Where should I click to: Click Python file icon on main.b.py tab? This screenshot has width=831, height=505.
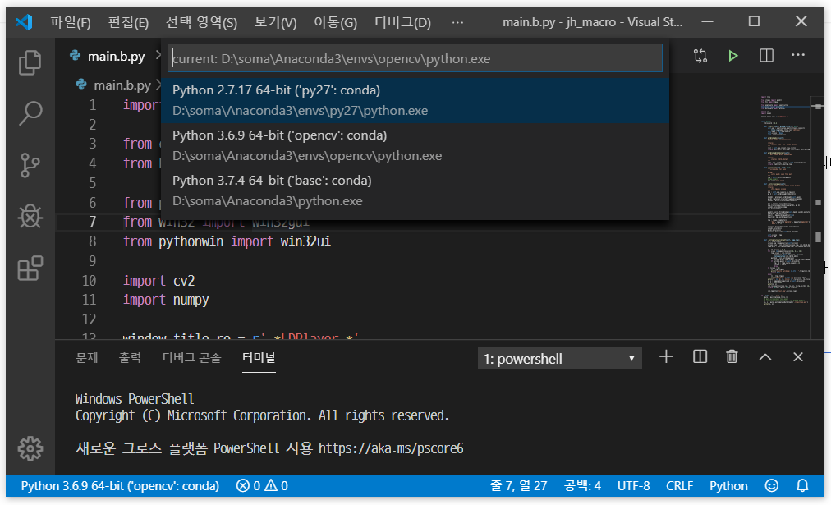point(76,56)
